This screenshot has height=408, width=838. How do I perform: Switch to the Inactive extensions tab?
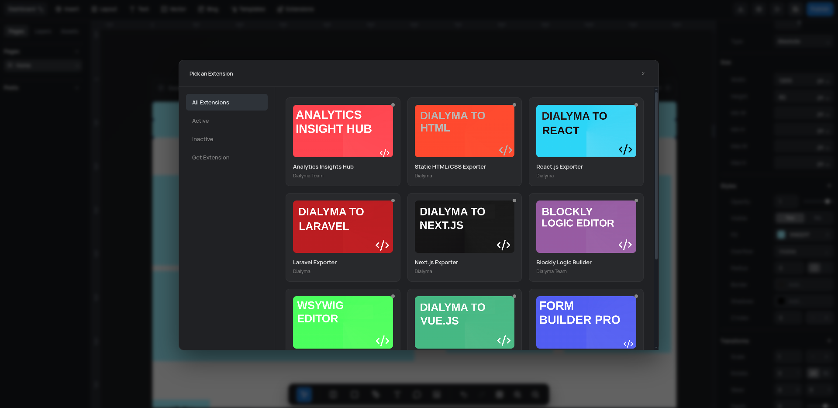click(x=202, y=139)
